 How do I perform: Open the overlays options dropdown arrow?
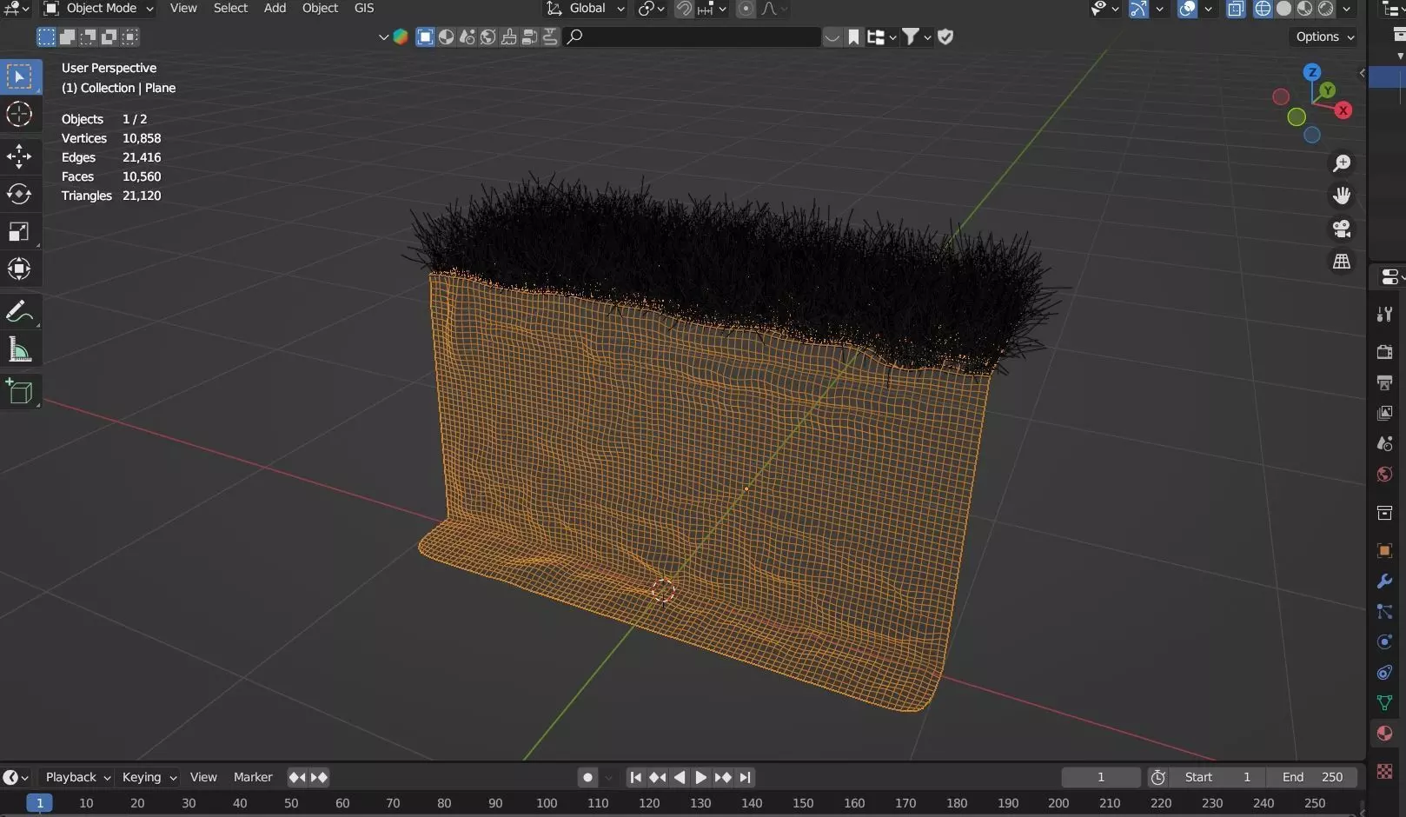(x=1208, y=9)
